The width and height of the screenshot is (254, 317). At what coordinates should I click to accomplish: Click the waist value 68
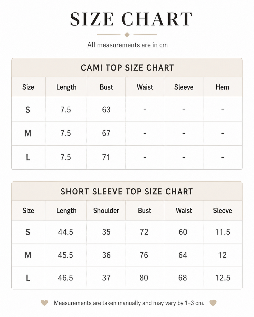tap(183, 278)
